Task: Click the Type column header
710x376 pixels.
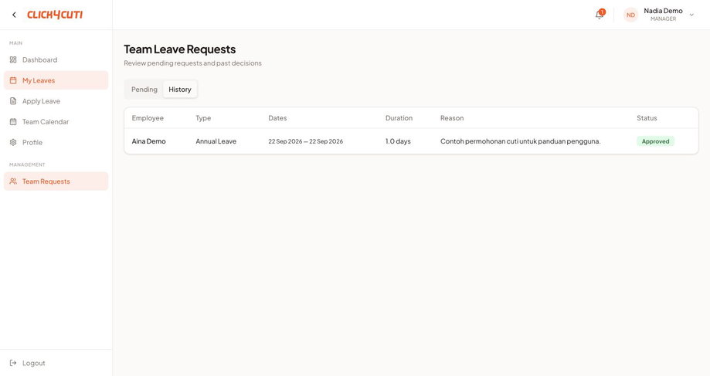Action: coord(203,118)
